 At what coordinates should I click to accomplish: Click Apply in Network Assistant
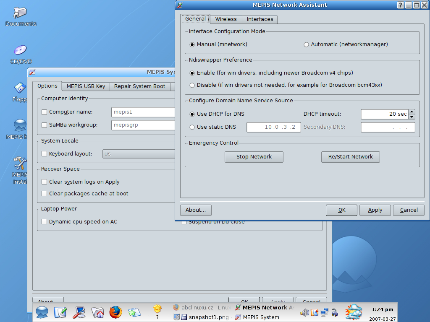point(375,210)
